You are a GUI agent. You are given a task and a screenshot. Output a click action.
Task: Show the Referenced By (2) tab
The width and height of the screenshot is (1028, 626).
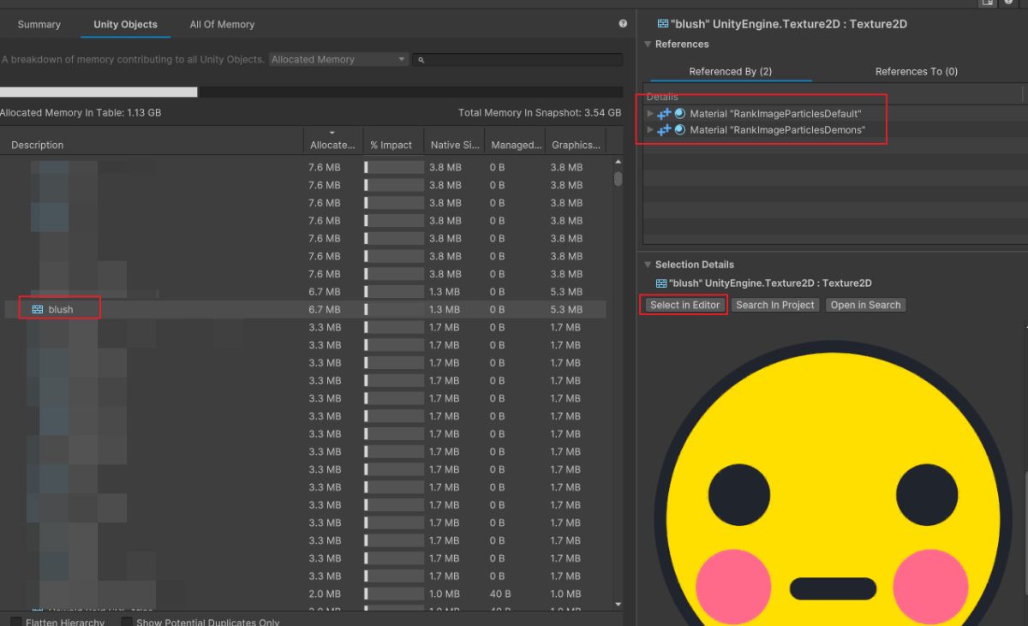pos(730,72)
